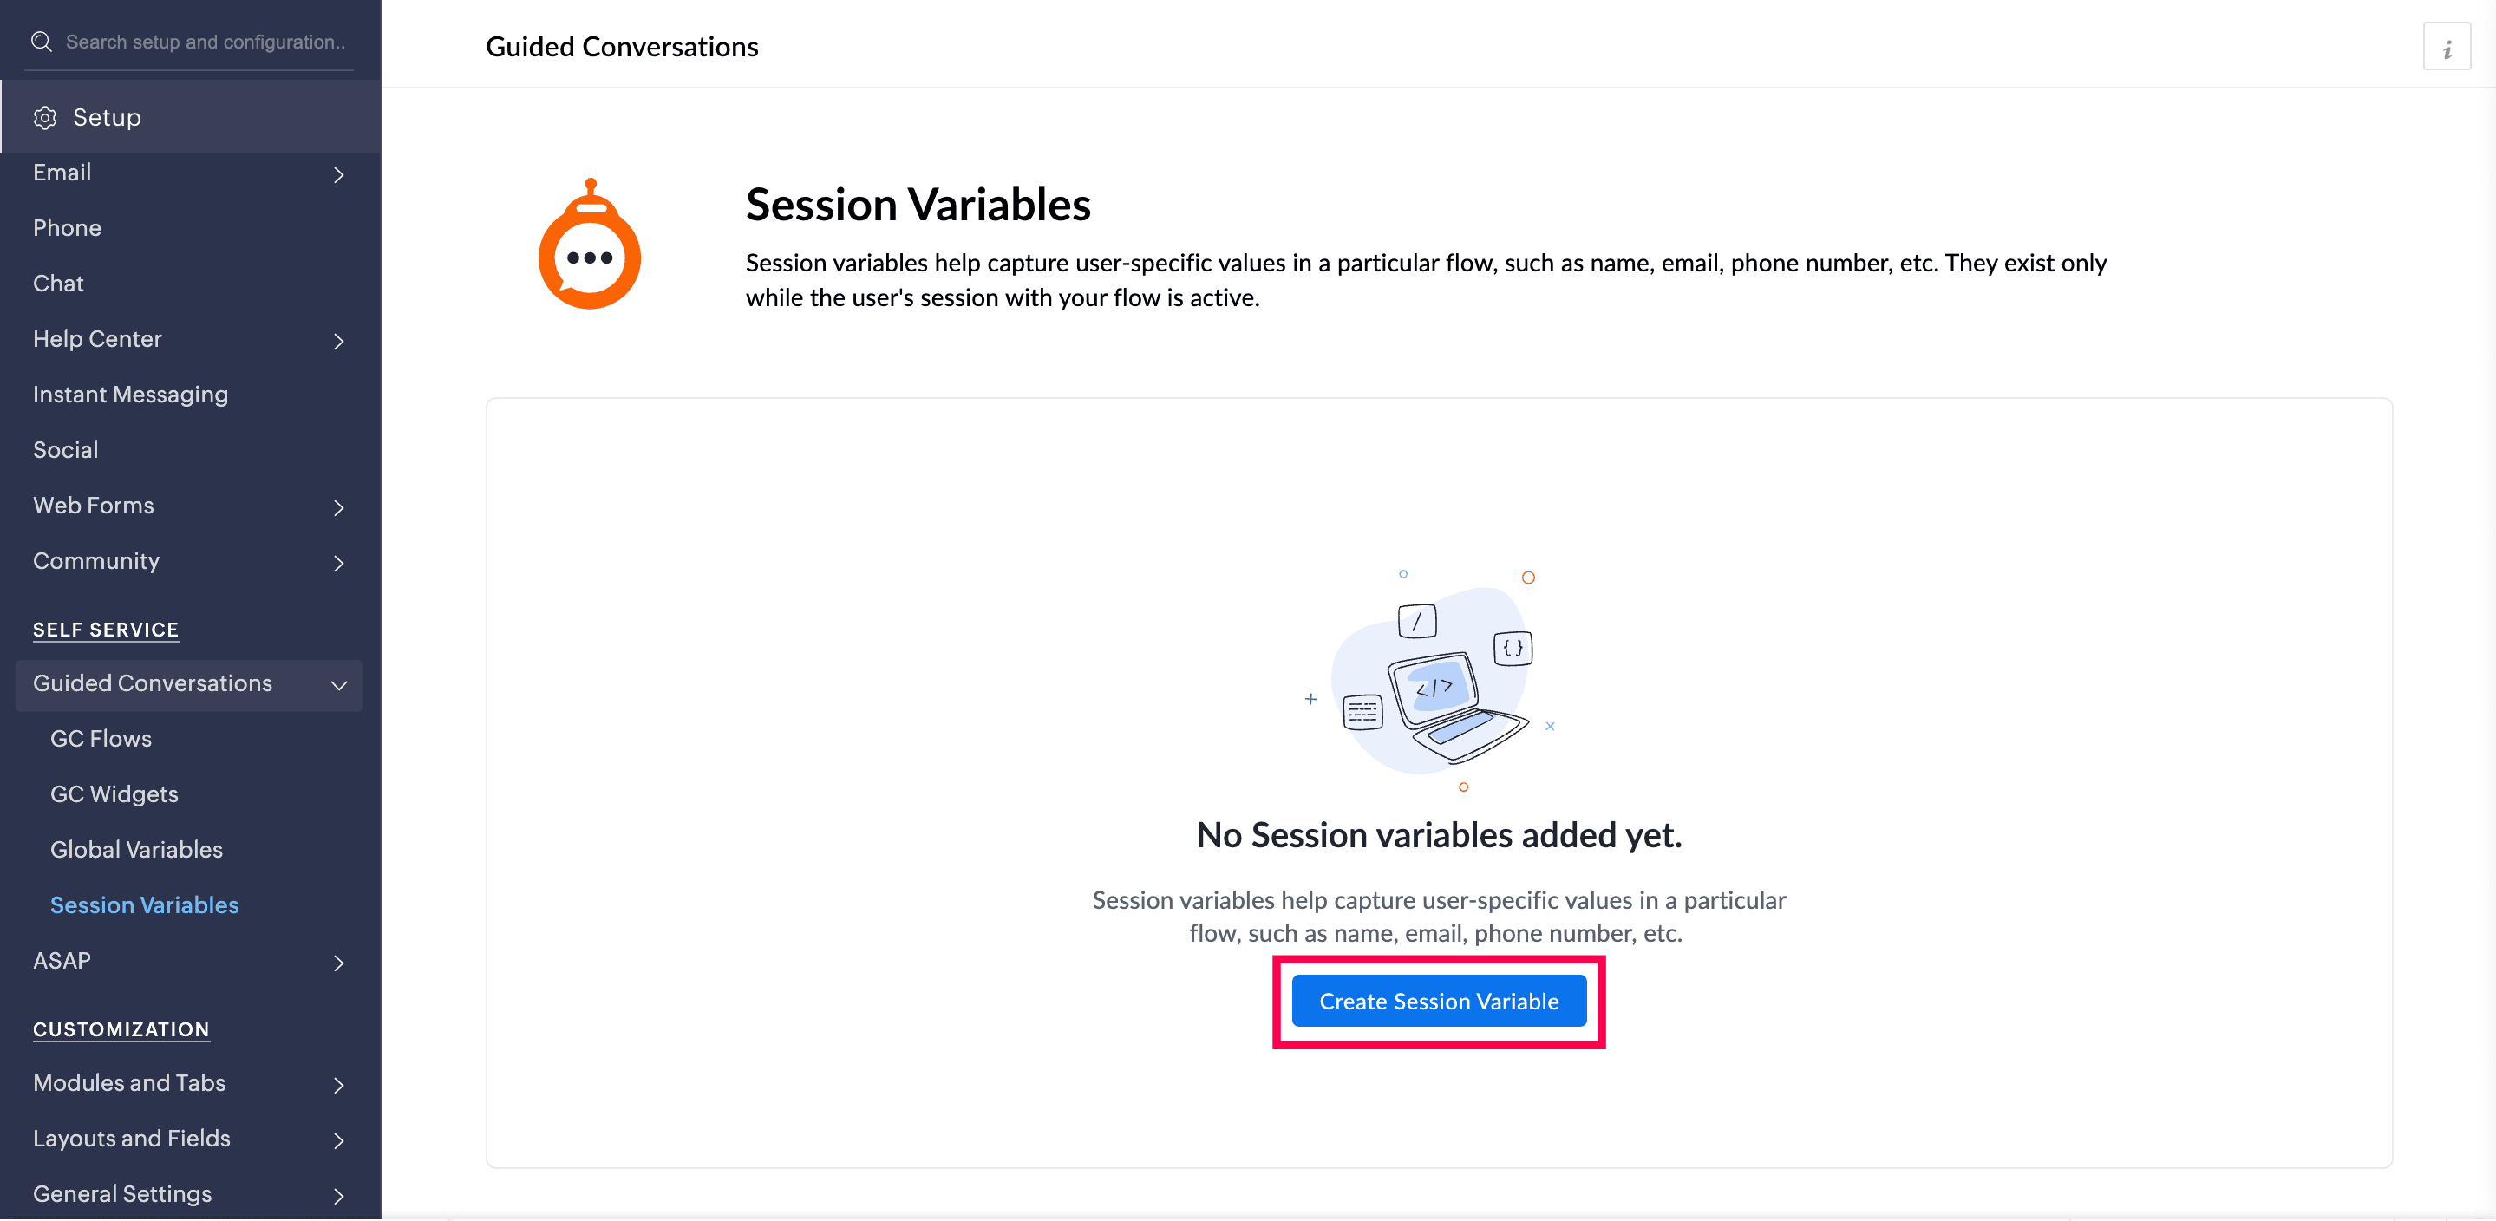Expand the Web Forms chevron
The width and height of the screenshot is (2496, 1221).
(x=338, y=508)
